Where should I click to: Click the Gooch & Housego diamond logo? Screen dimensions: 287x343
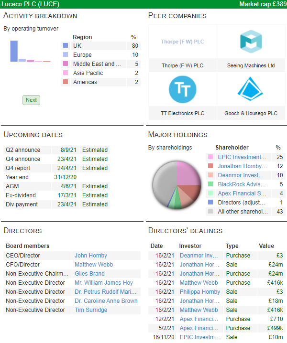click(250, 89)
